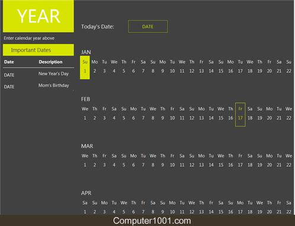This screenshot has width=295, height=226.
Task: Click day 5 in the JAN row
Action: click(x=124, y=71)
